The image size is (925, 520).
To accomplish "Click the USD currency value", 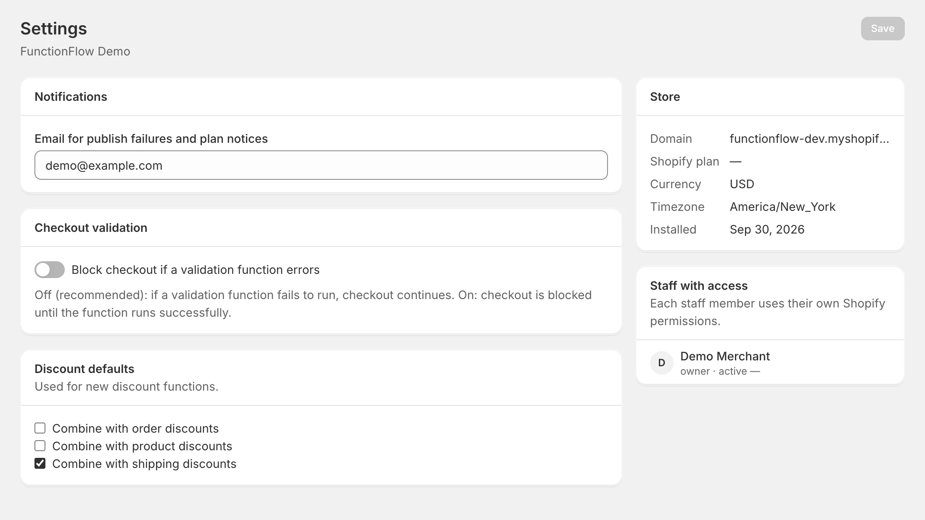I will coord(742,184).
